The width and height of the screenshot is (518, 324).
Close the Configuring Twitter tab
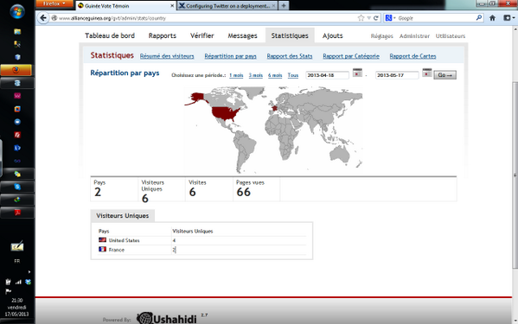click(274, 6)
